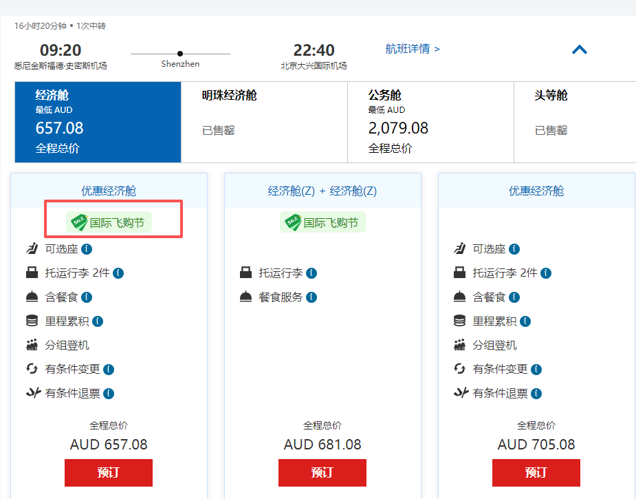Click info icon beside 有条件退票 in first card
636x499 pixels.
pyautogui.click(x=109, y=394)
